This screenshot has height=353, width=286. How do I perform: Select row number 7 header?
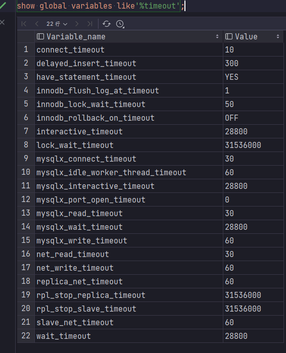coord(26,131)
